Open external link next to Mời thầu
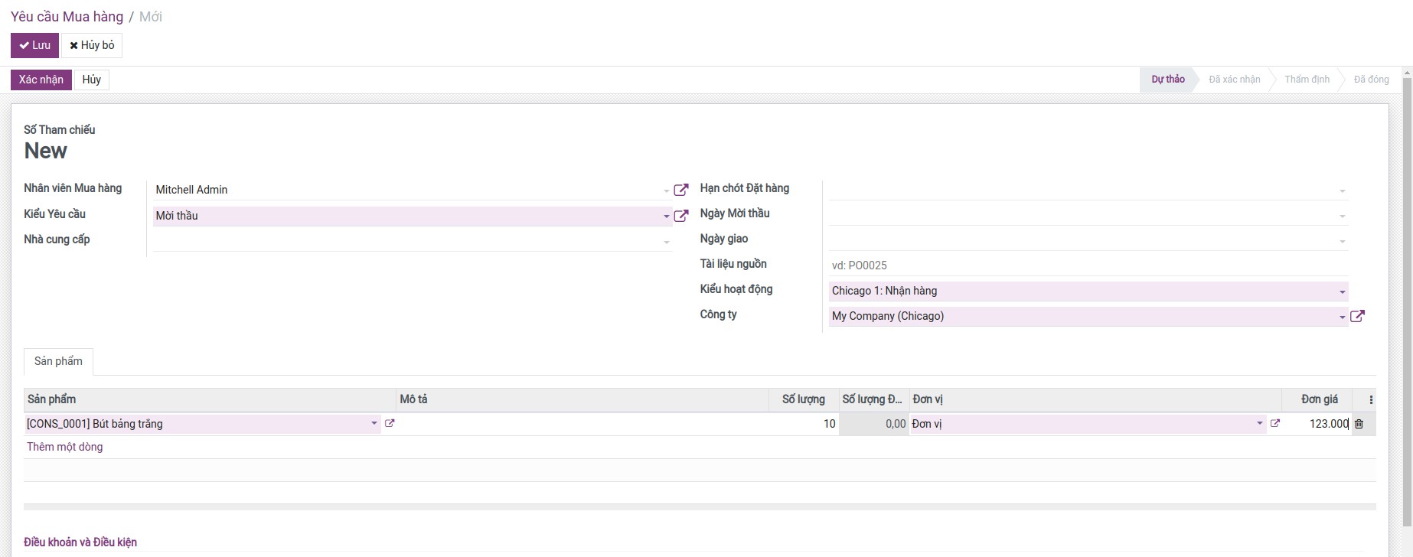The height and width of the screenshot is (557, 1413). click(x=680, y=216)
